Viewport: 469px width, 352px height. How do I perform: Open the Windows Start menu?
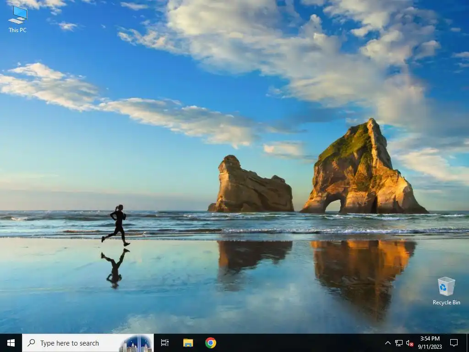11,343
